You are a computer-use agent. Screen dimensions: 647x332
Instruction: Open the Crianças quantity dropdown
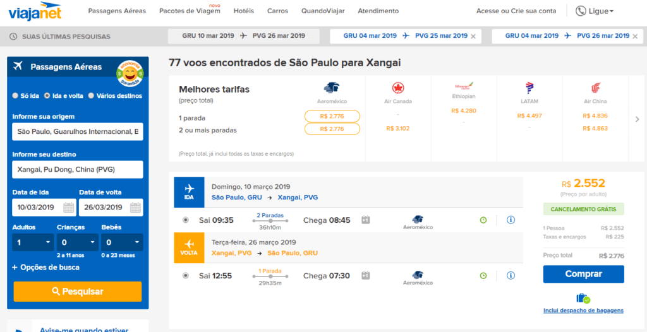click(78, 242)
